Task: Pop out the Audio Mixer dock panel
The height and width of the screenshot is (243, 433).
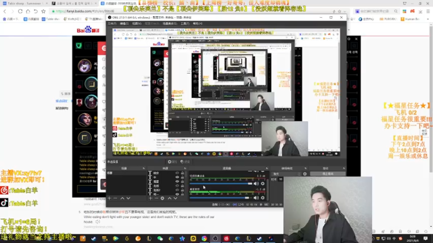Action: (x=266, y=168)
